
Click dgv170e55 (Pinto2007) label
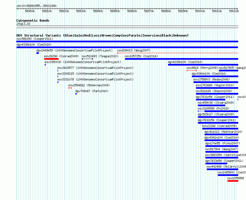pyautogui.click(x=223, y=143)
